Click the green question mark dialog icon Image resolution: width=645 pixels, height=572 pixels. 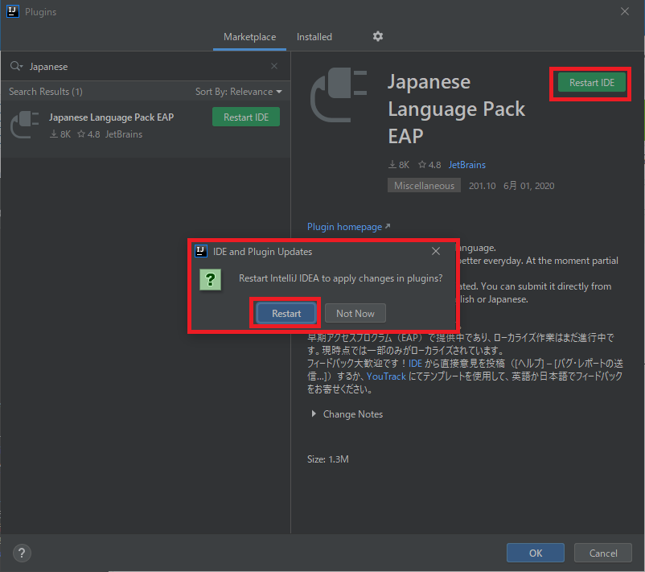tap(210, 279)
